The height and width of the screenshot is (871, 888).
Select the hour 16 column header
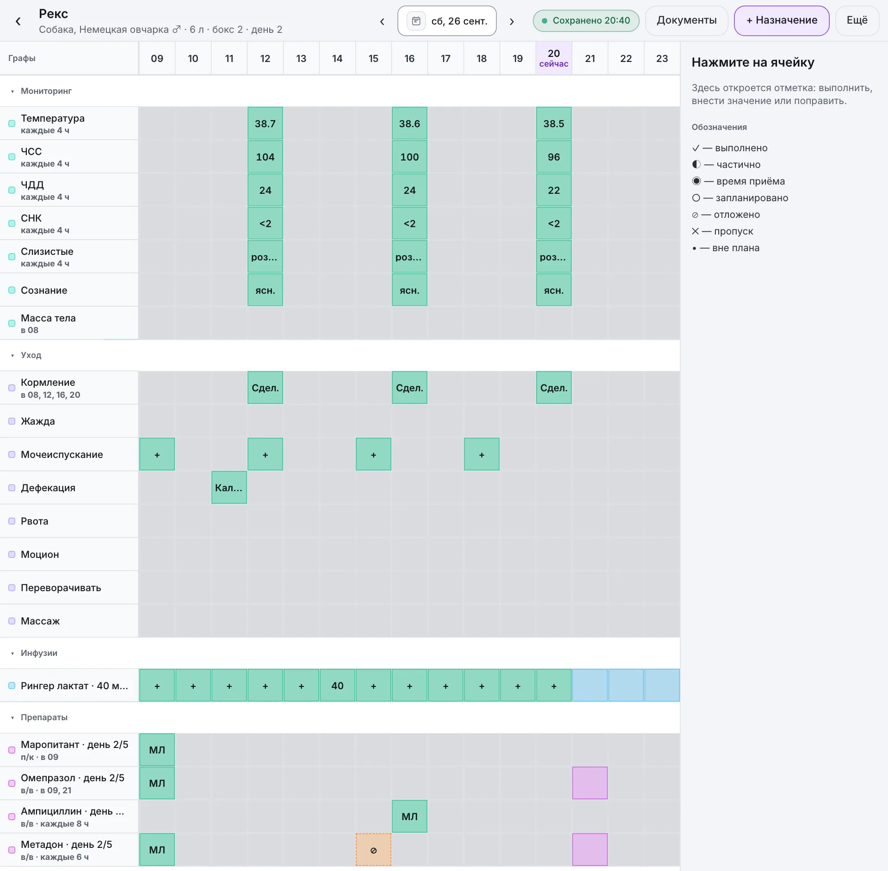409,58
